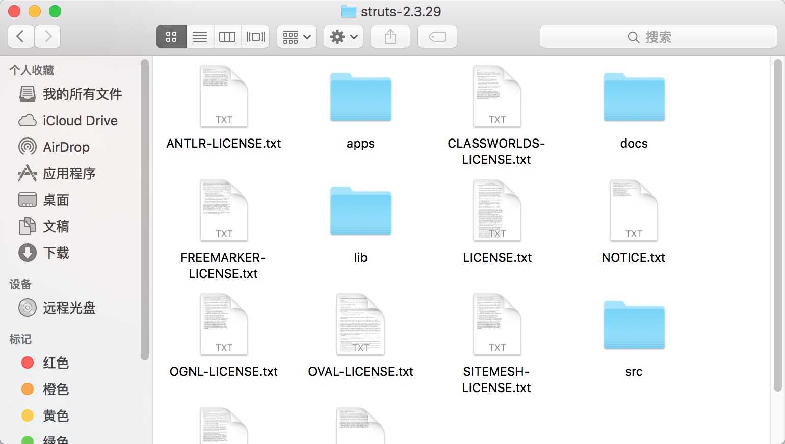Select the LICENSE.txt file icon

[x=497, y=210]
